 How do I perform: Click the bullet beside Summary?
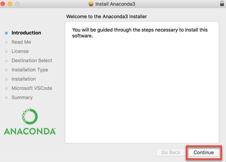pos(6,98)
